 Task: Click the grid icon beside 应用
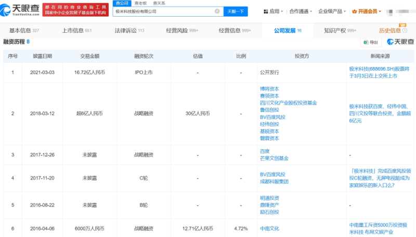pyautogui.click(x=266, y=11)
